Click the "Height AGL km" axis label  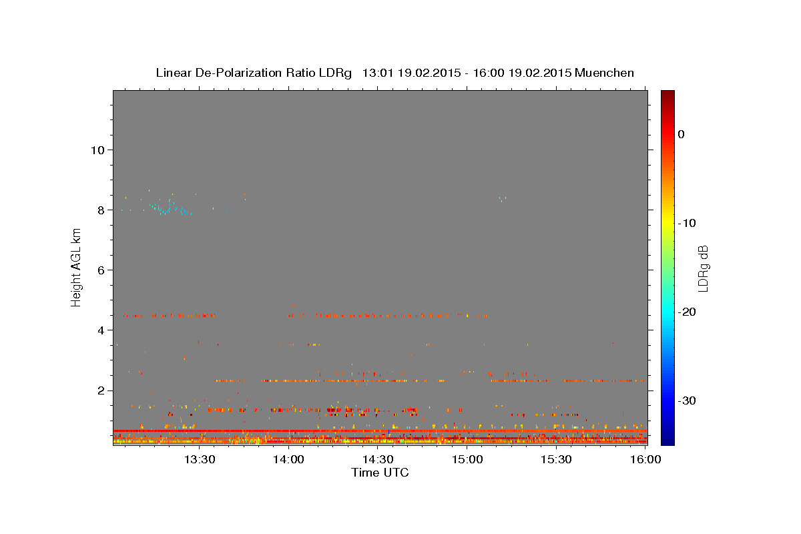76,268
